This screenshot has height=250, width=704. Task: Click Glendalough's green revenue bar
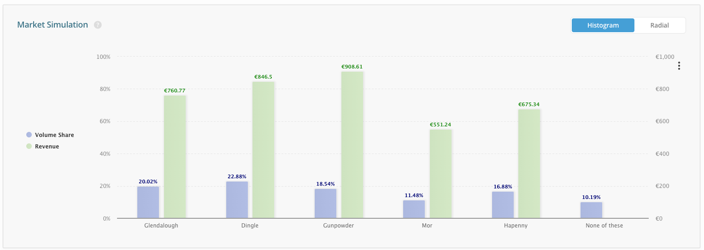click(175, 157)
